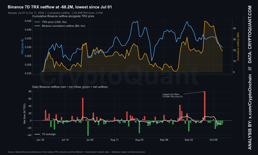Click the chart title about Binance 7D TRX netflow
The height and width of the screenshot is (155, 258).
click(60, 7)
